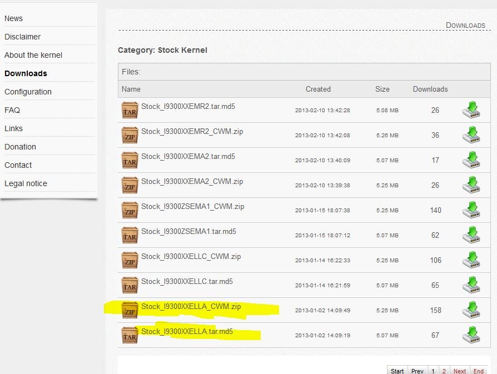Click file name Stock_I9300XXEMA2.tar.md5
The height and width of the screenshot is (374, 497).
188,157
